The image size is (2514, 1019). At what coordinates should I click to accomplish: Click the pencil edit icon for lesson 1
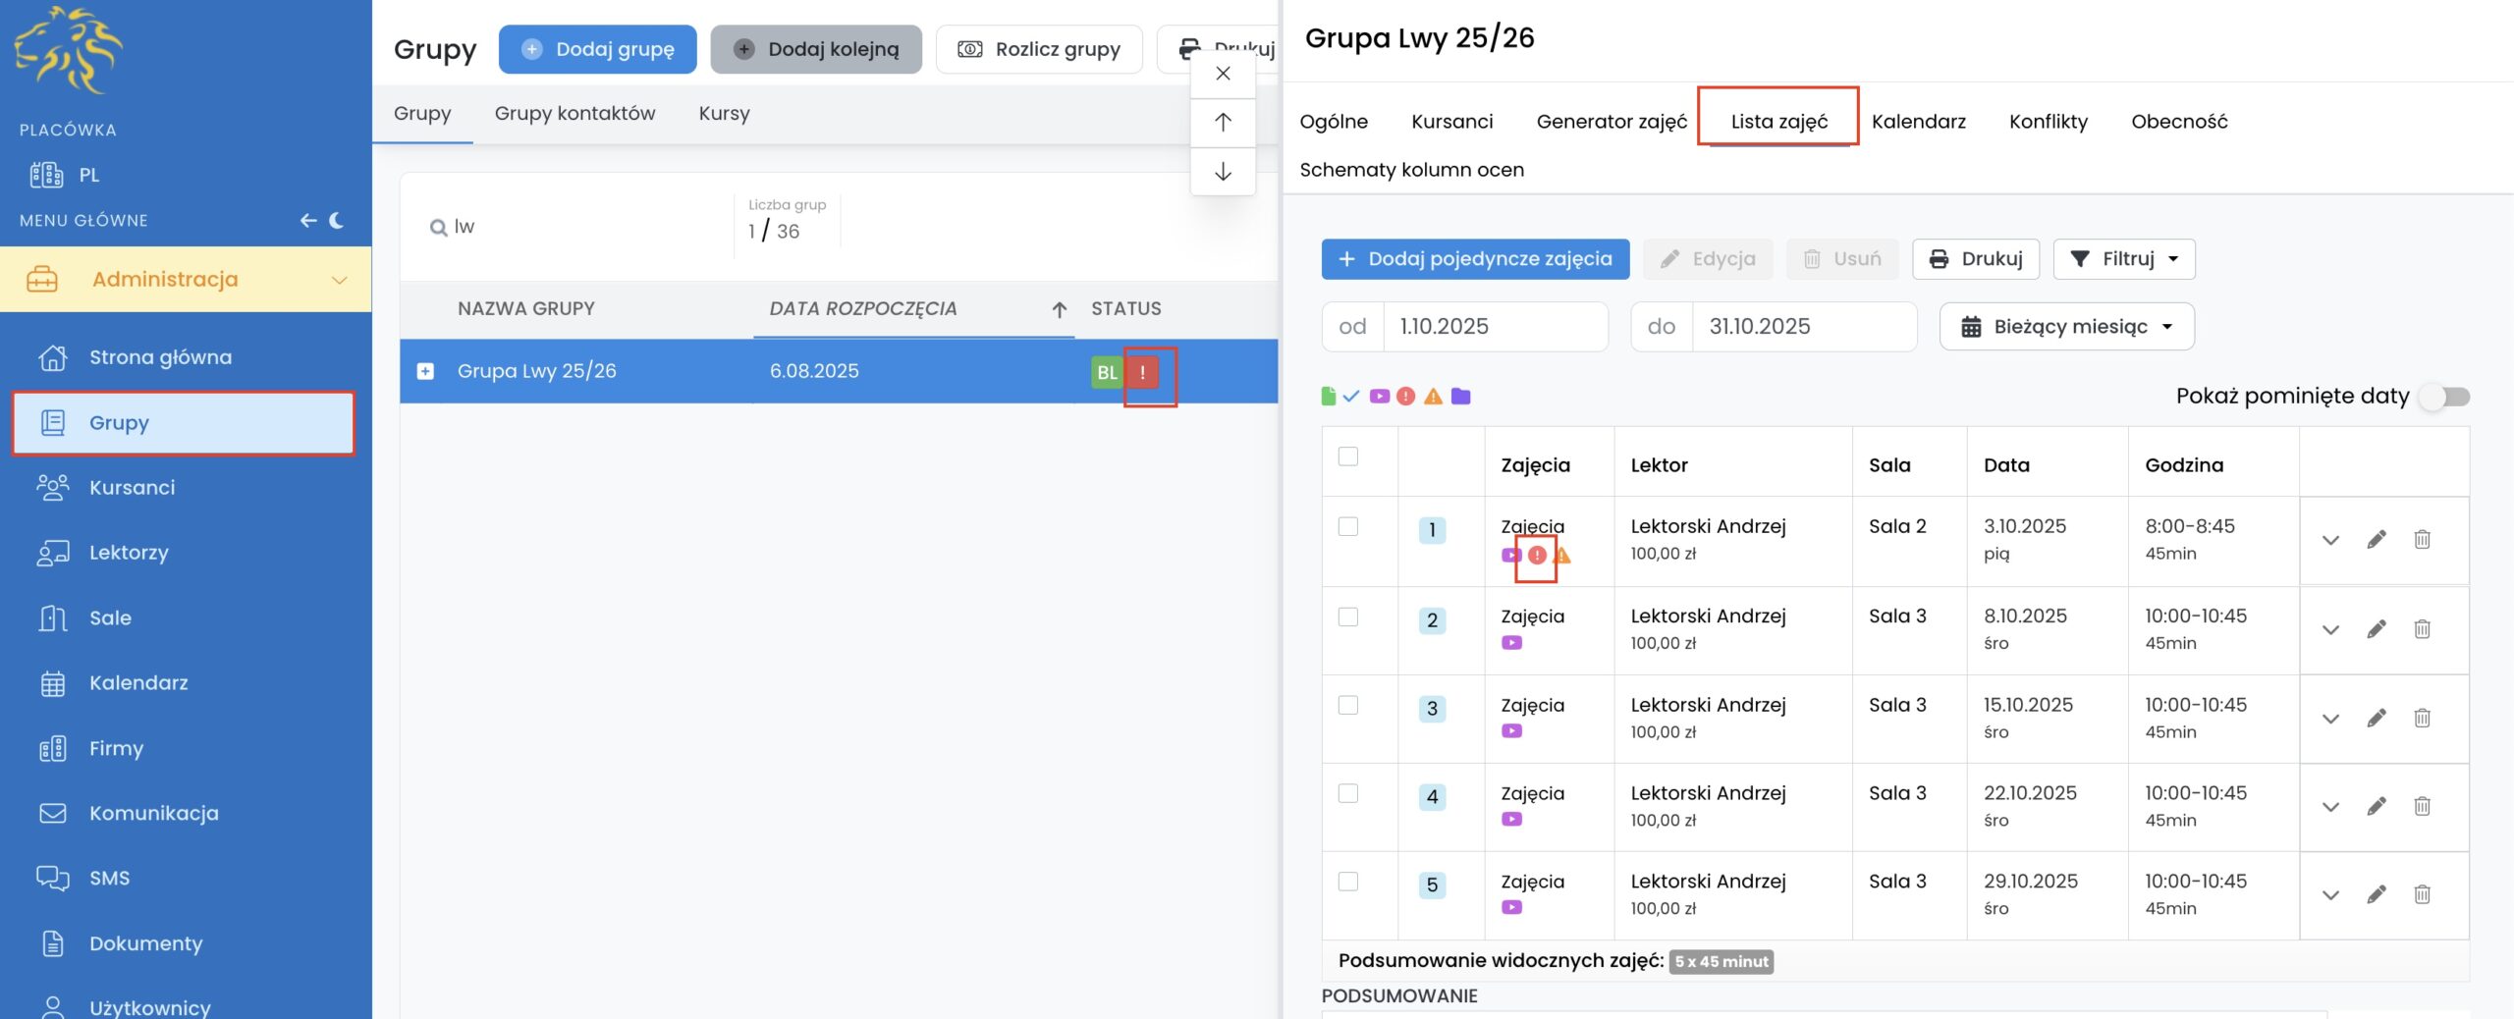[x=2376, y=539]
